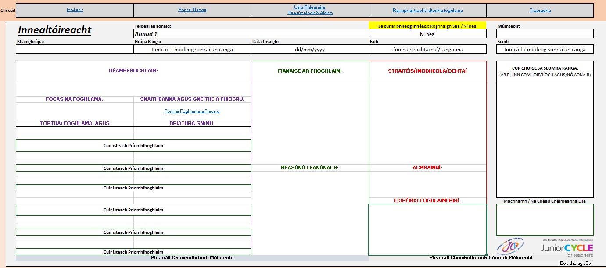Click the JCT circular logo
606x268 pixels.
click(510, 247)
